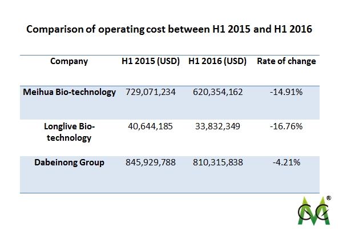Screen dimensions: 339x234
Task: Click the value 33,832,349
Action: pyautogui.click(x=217, y=126)
